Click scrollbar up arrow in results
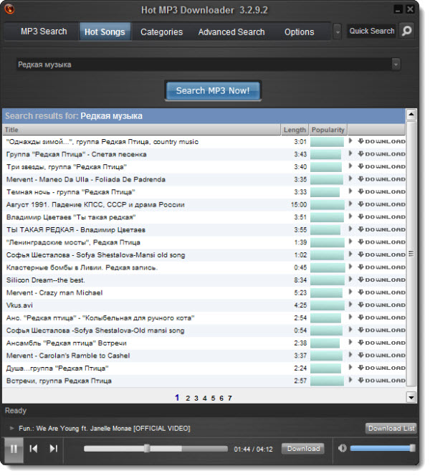This screenshot has height=476, width=430. pyautogui.click(x=411, y=115)
